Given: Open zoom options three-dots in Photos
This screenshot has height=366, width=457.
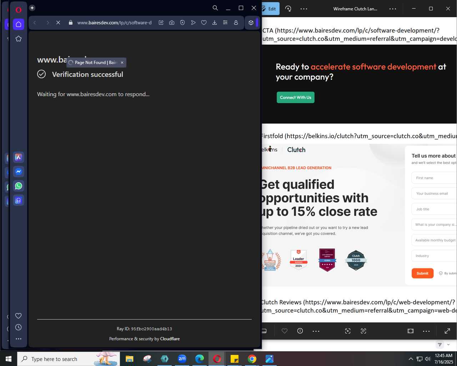Looking at the screenshot, I should 426,331.
